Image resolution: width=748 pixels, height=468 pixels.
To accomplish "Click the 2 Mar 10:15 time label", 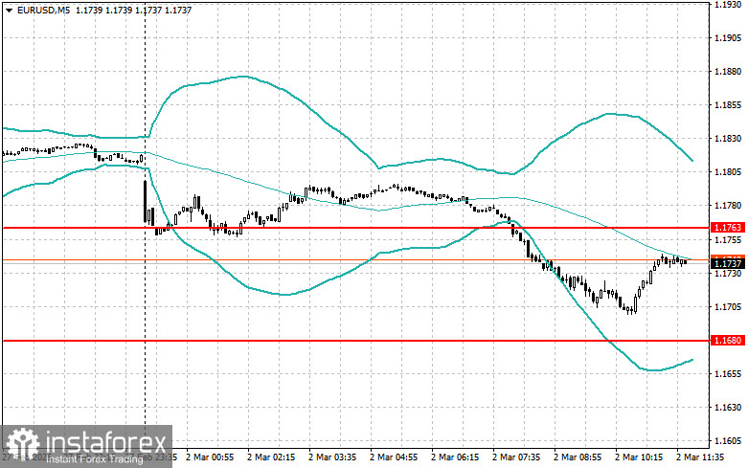I will point(639,457).
